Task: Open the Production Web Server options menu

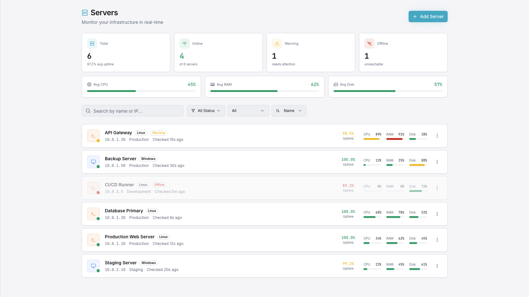Action: pos(437,240)
